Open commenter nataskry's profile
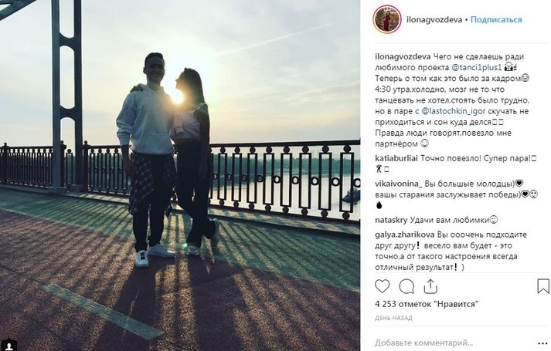The width and height of the screenshot is (551, 351). click(391, 221)
